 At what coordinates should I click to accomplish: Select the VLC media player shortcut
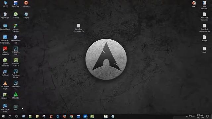tap(5, 85)
